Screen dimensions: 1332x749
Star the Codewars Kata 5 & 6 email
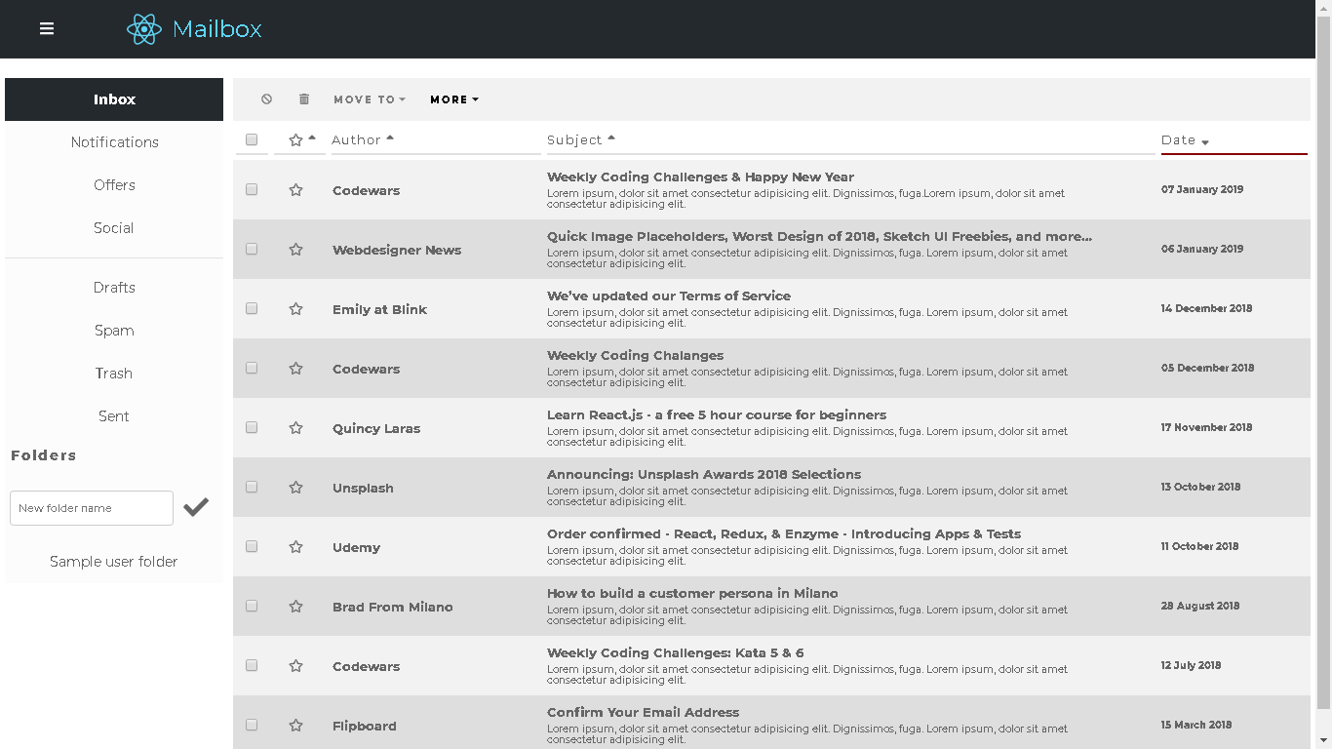coord(295,666)
